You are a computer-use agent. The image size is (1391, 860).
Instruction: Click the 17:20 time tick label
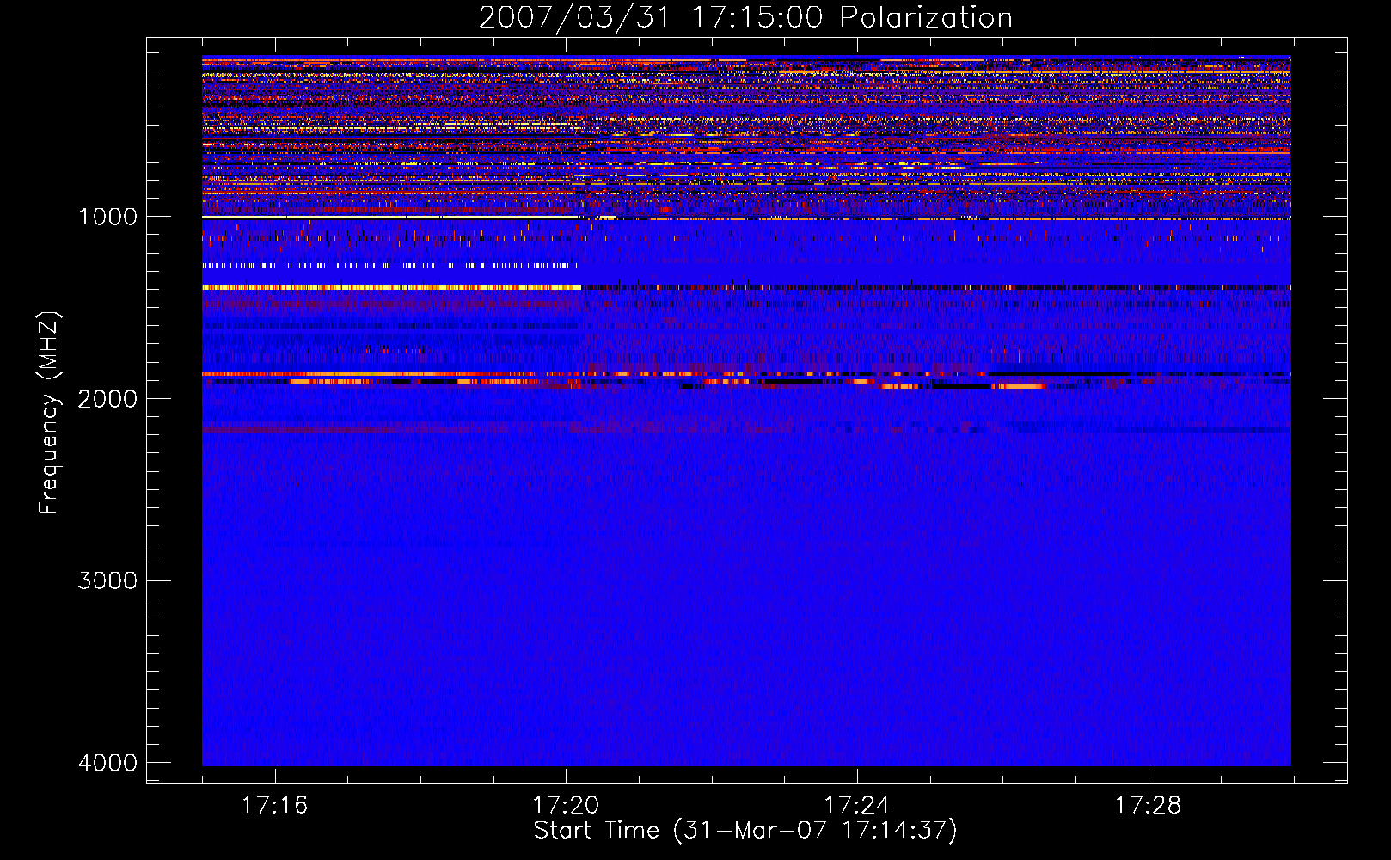[566, 806]
